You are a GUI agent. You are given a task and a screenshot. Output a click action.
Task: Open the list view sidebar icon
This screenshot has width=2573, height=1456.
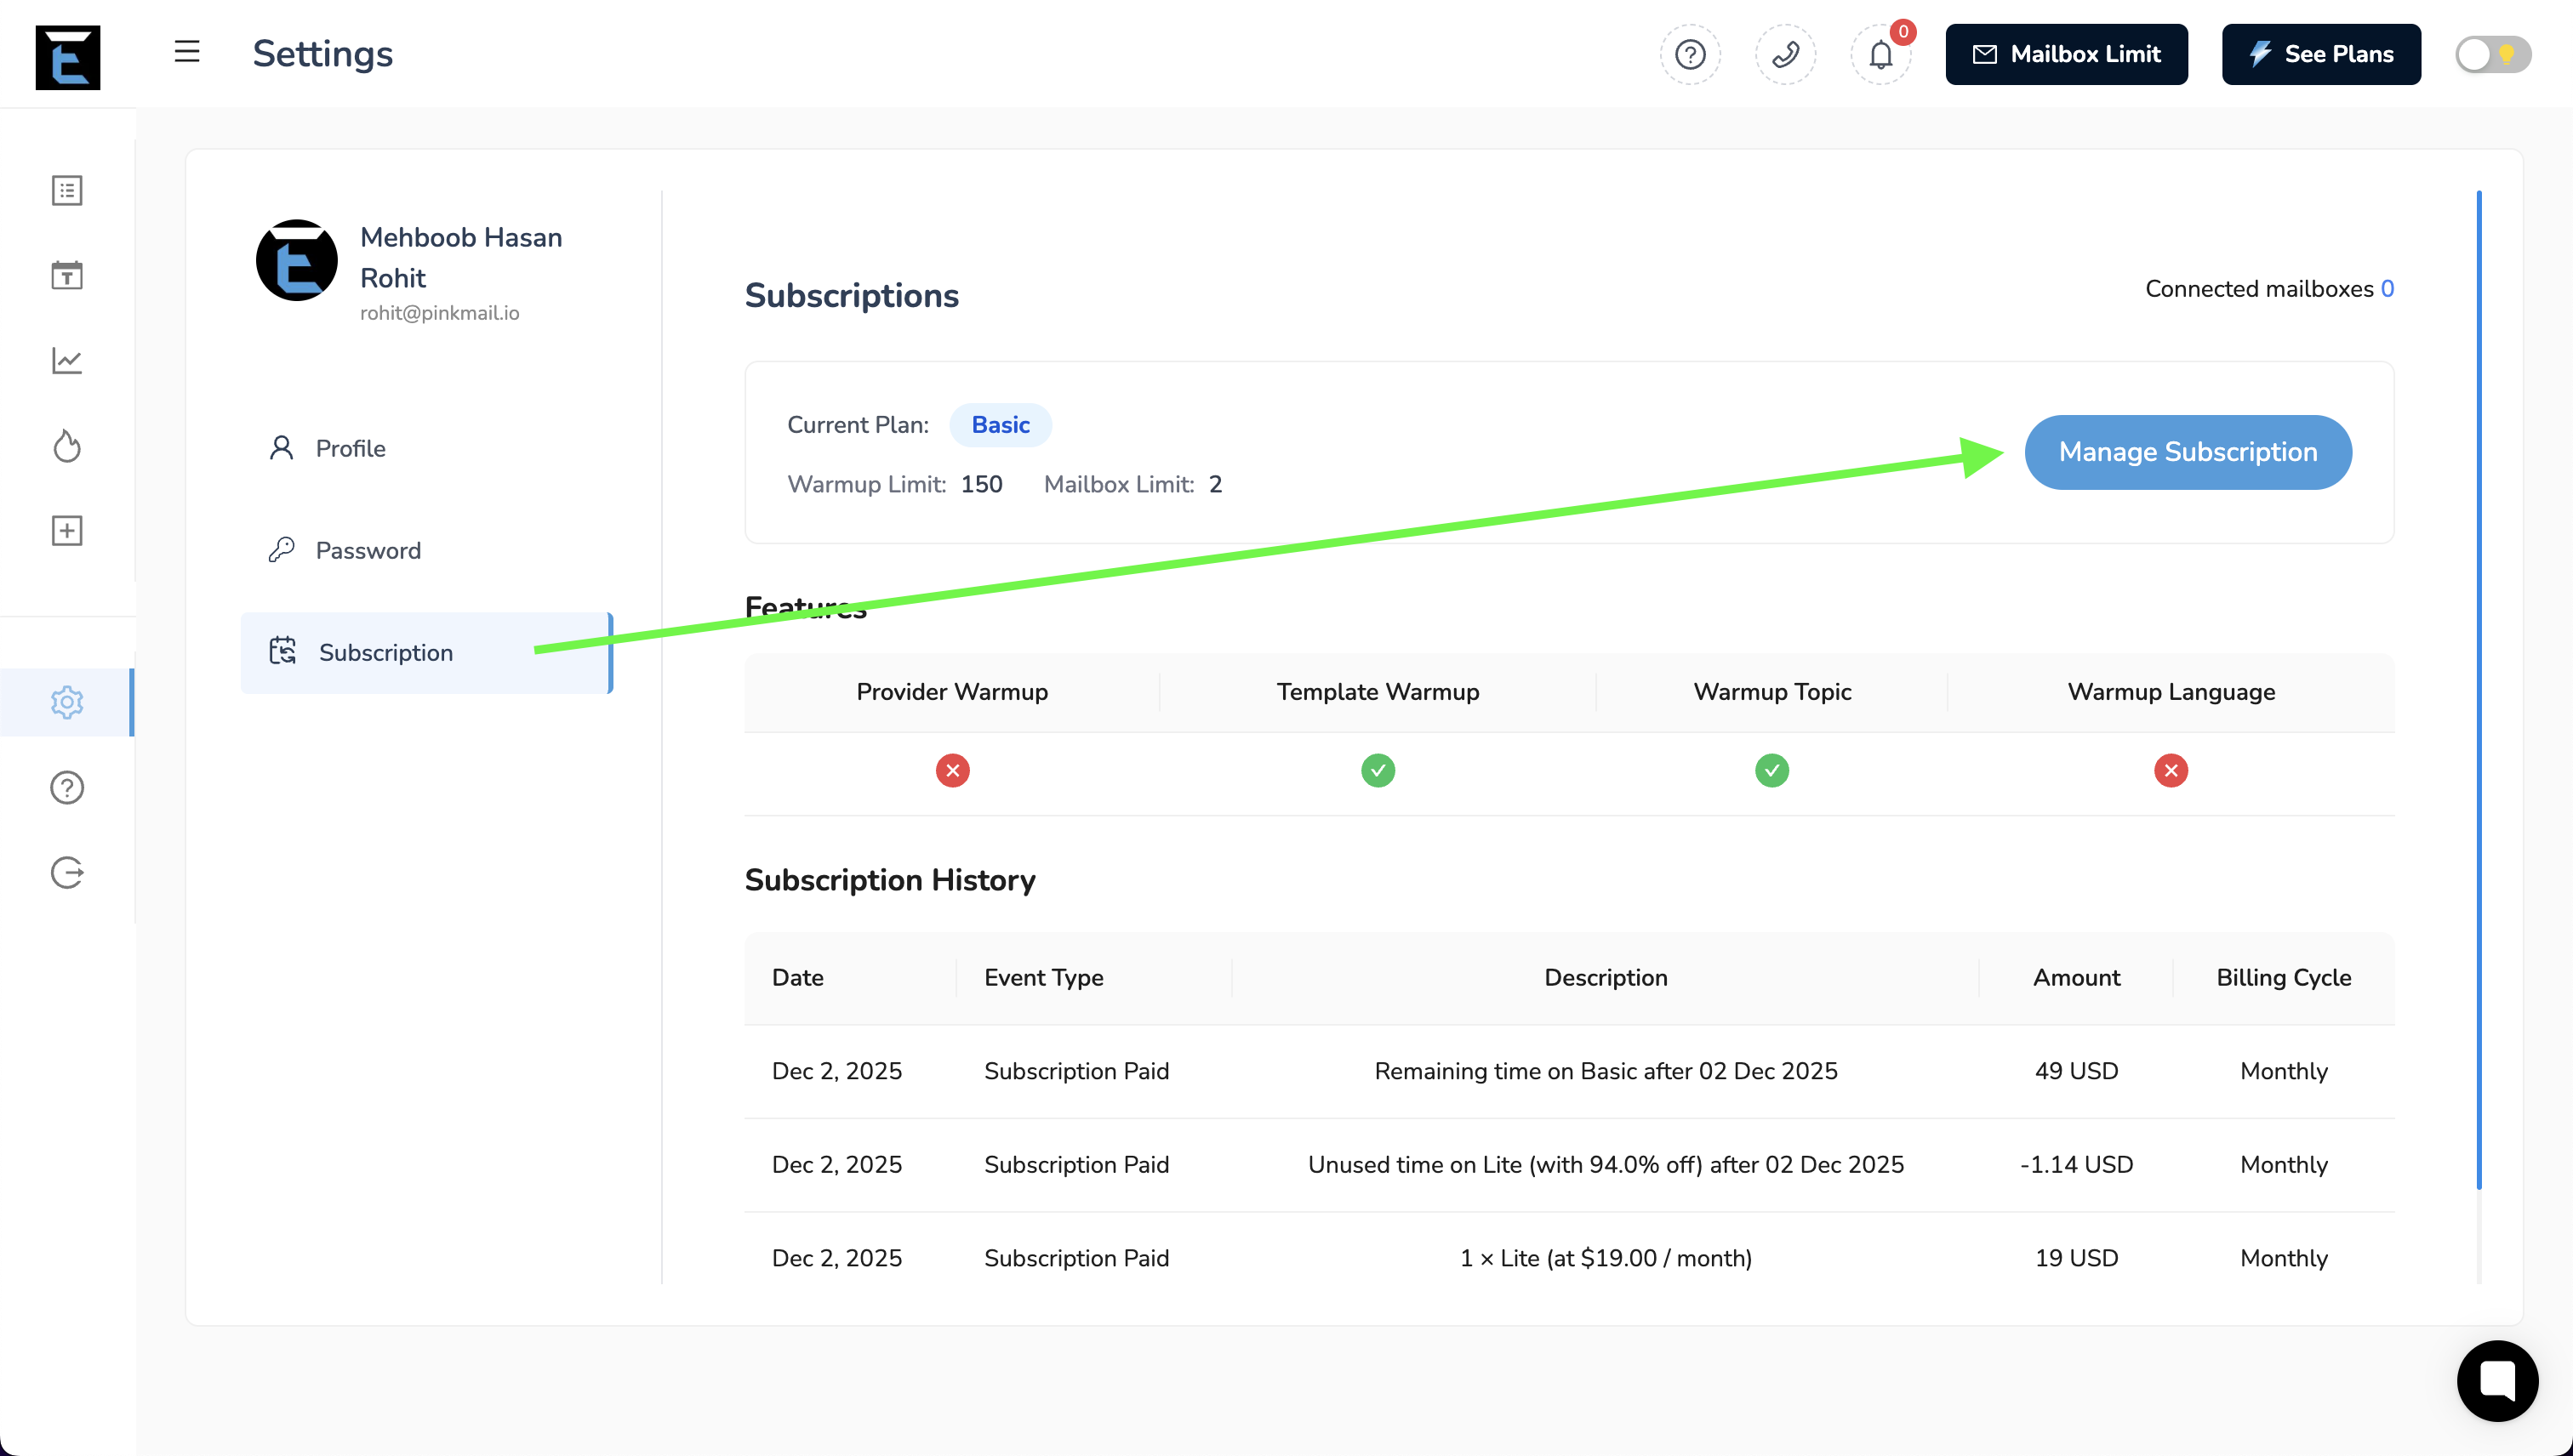[67, 190]
